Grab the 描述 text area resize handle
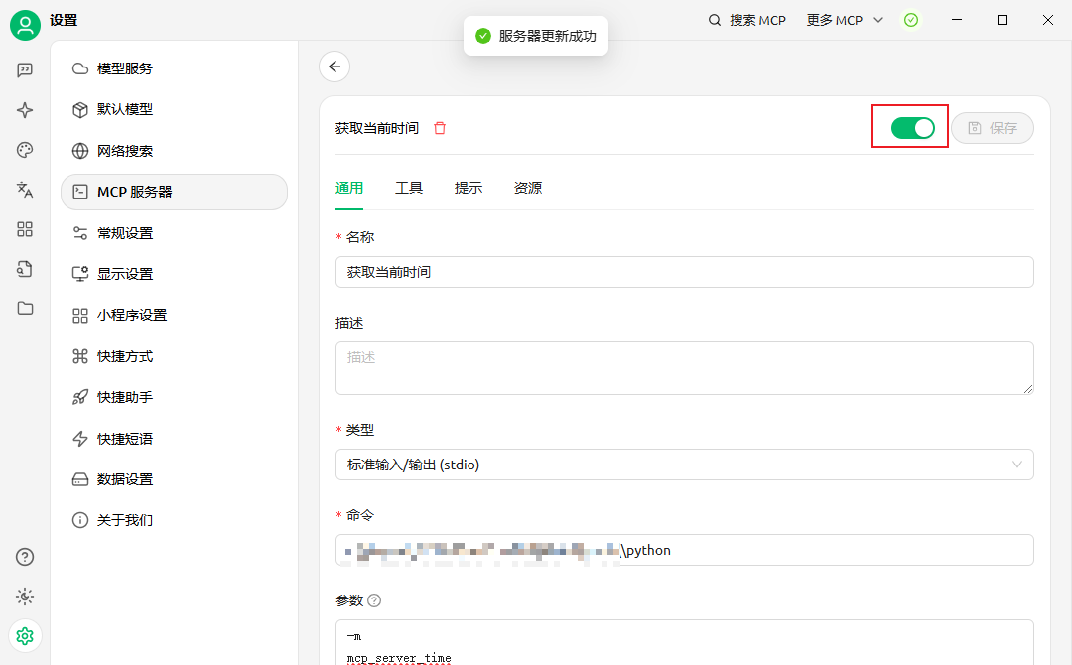The height and width of the screenshot is (665, 1072). pyautogui.click(x=1028, y=389)
